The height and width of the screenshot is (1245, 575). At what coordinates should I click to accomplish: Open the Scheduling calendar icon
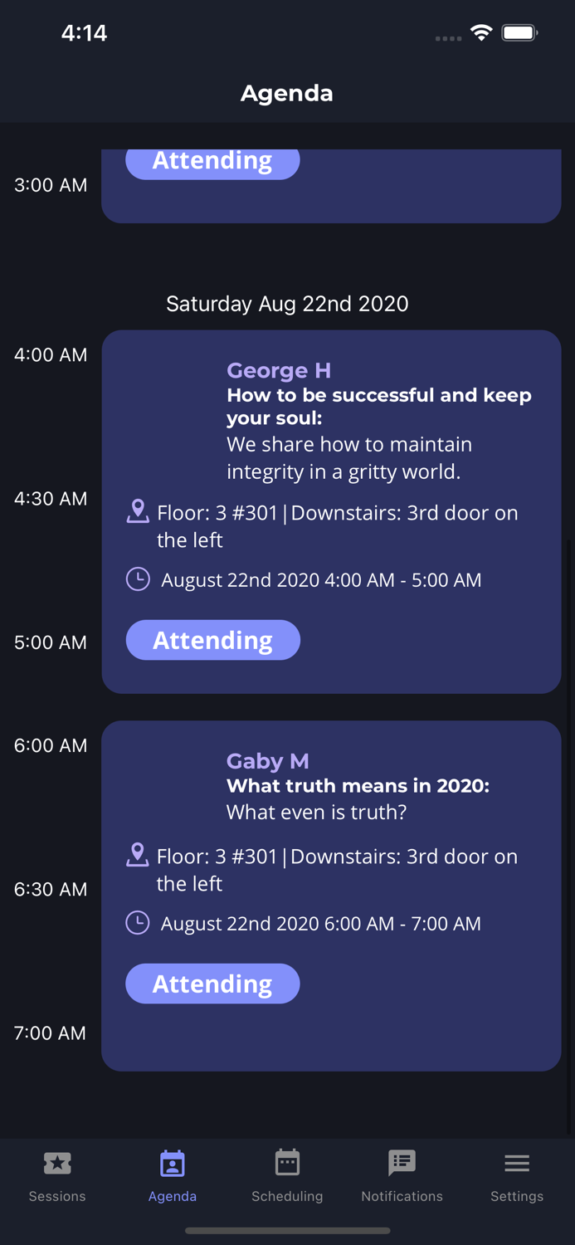click(287, 1164)
